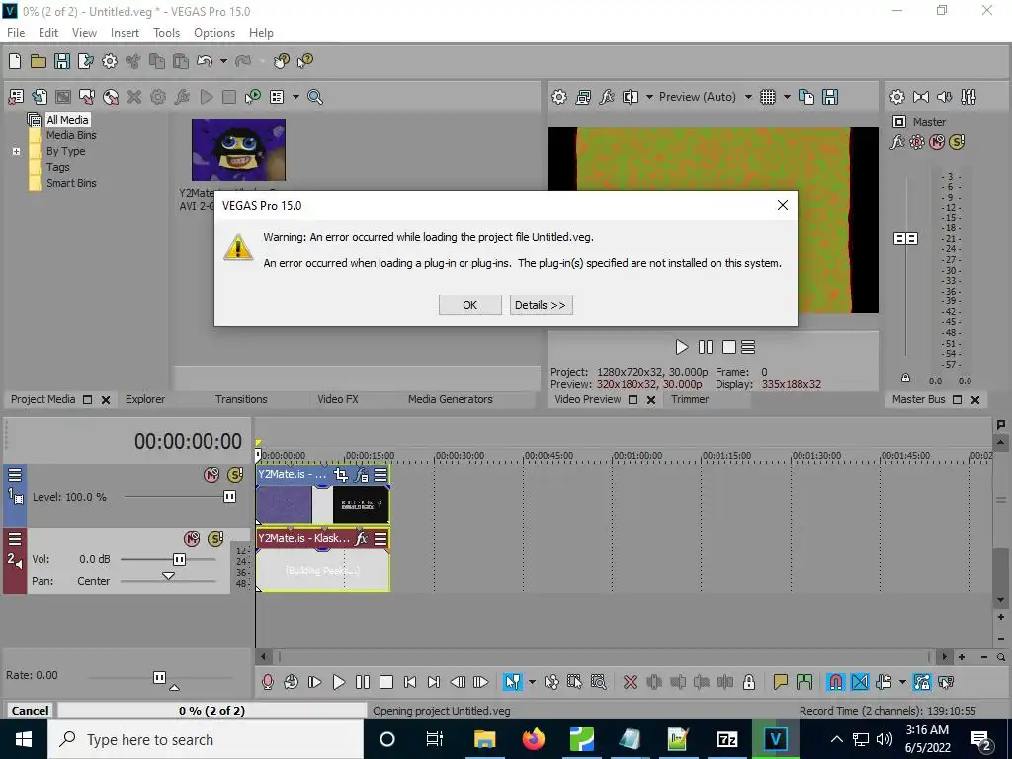
Task: Toggle Enable Snapping magnet icon
Action: click(835, 682)
